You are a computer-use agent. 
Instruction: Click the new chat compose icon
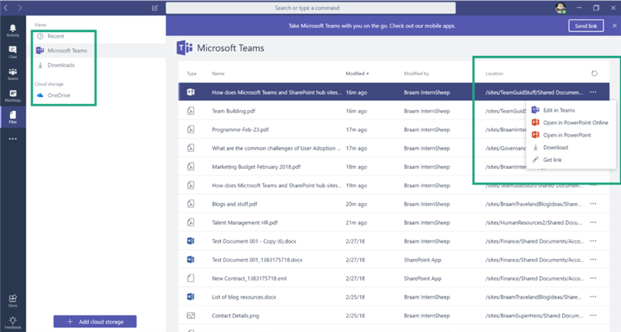(x=154, y=8)
